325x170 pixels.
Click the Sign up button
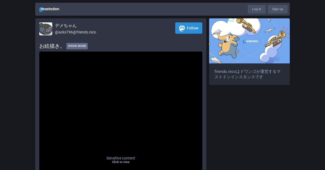278,9
